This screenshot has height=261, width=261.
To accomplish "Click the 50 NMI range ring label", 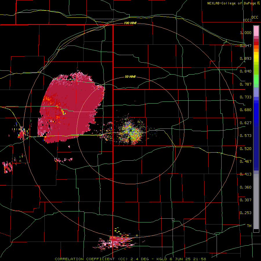I will (x=130, y=77).
